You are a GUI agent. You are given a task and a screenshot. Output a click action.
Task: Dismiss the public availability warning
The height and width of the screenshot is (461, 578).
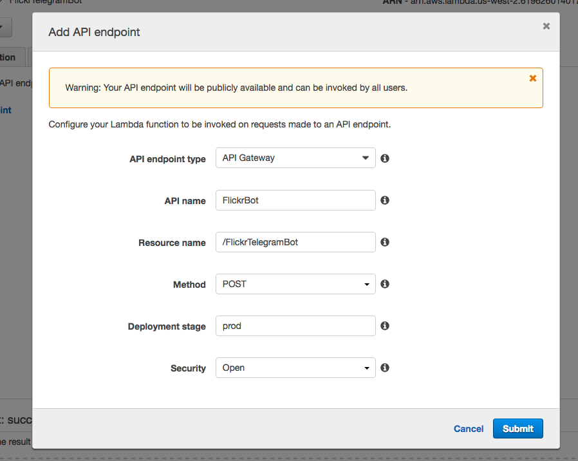click(532, 78)
